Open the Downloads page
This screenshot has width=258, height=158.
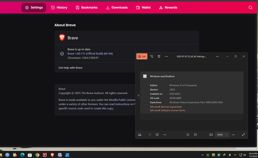[117, 8]
